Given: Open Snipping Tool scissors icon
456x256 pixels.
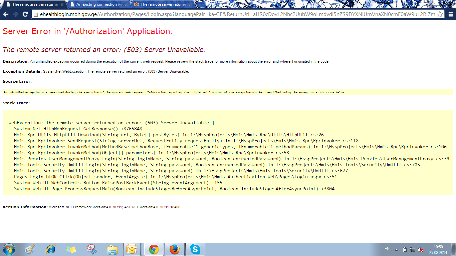Looking at the screenshot, I should [91, 249].
